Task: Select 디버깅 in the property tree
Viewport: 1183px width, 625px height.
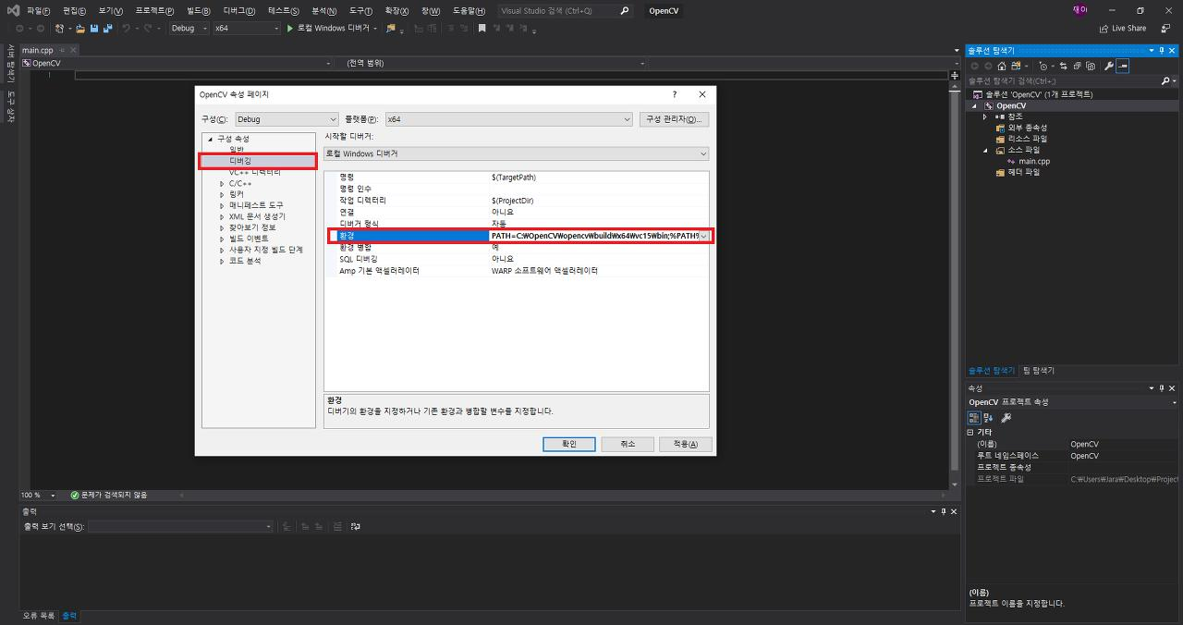Action: tap(240, 161)
